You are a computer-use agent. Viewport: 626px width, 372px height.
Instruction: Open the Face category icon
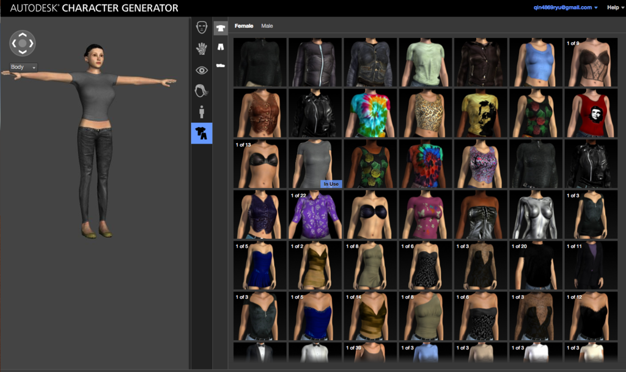coord(202,27)
